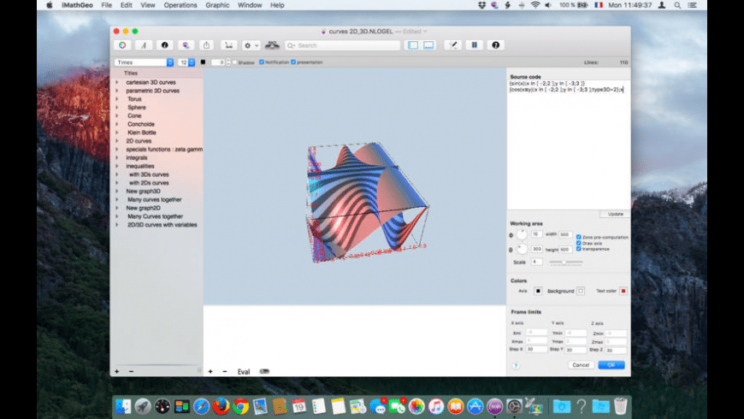744x419 pixels.
Task: Toggle the switch next to Eval
Action: 264,372
